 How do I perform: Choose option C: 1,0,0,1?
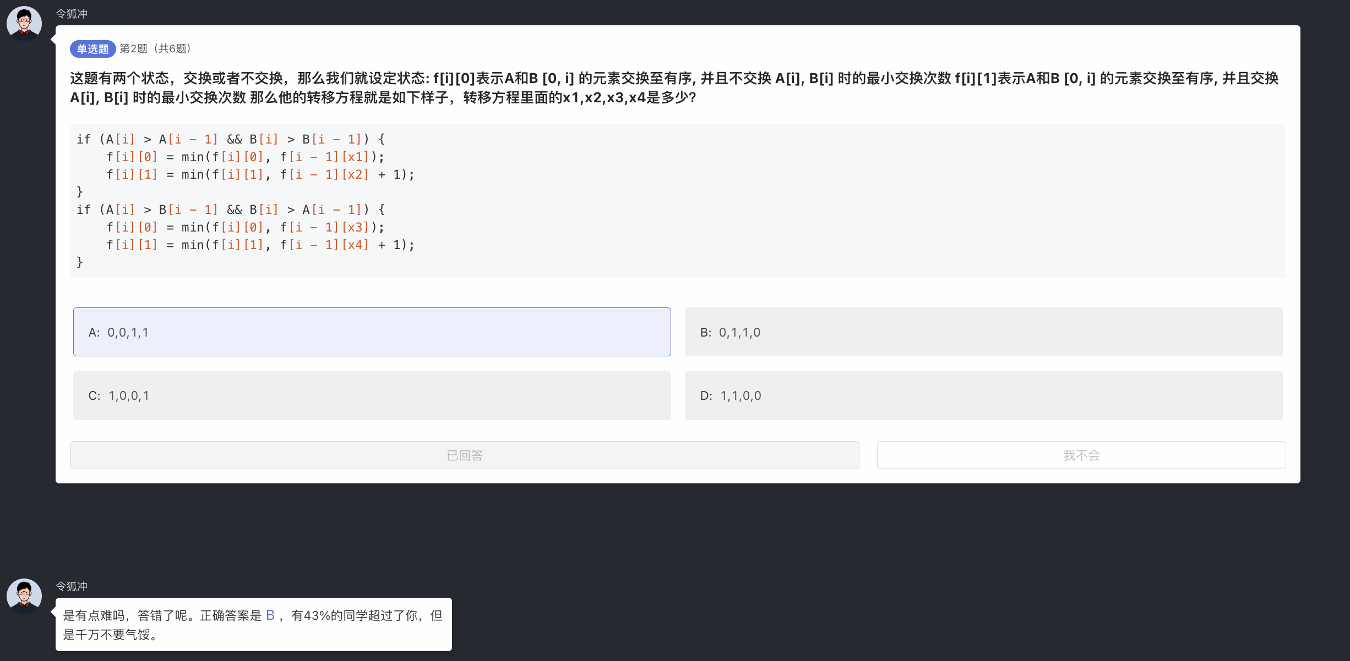coord(372,395)
